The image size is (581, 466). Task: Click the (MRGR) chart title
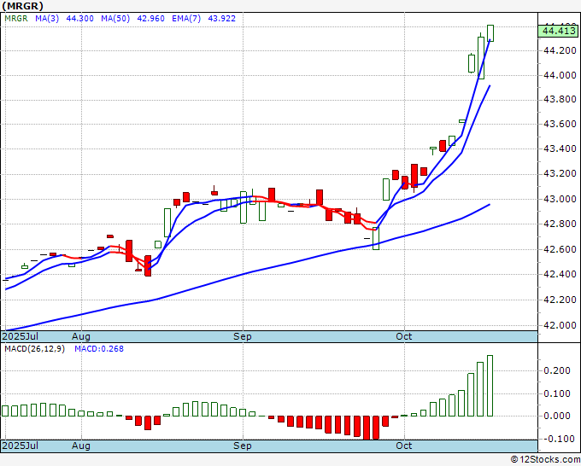point(22,6)
